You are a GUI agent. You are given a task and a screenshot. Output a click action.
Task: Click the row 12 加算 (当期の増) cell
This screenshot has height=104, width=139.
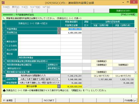click(102, 68)
